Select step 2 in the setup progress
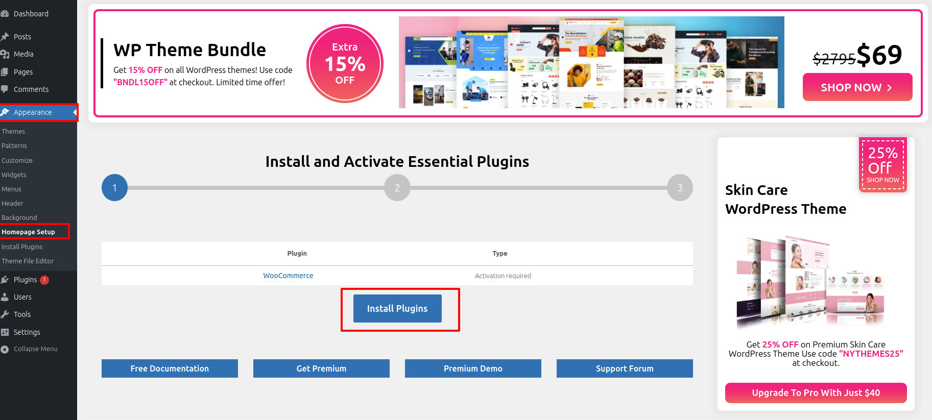The height and width of the screenshot is (420, 932). click(397, 188)
